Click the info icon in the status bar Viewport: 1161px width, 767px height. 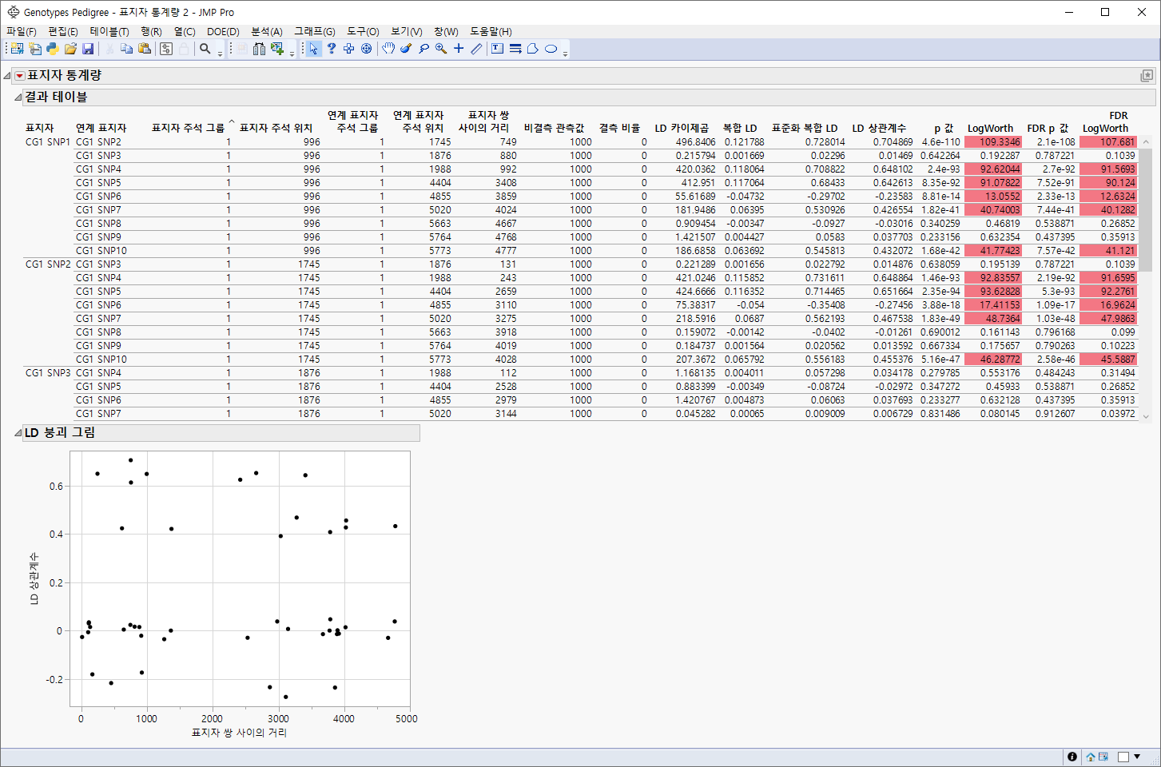tap(1072, 757)
